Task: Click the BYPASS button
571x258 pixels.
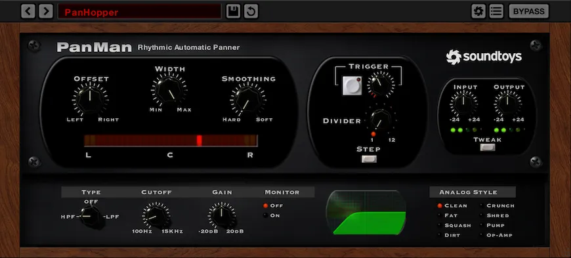Action: (x=528, y=12)
